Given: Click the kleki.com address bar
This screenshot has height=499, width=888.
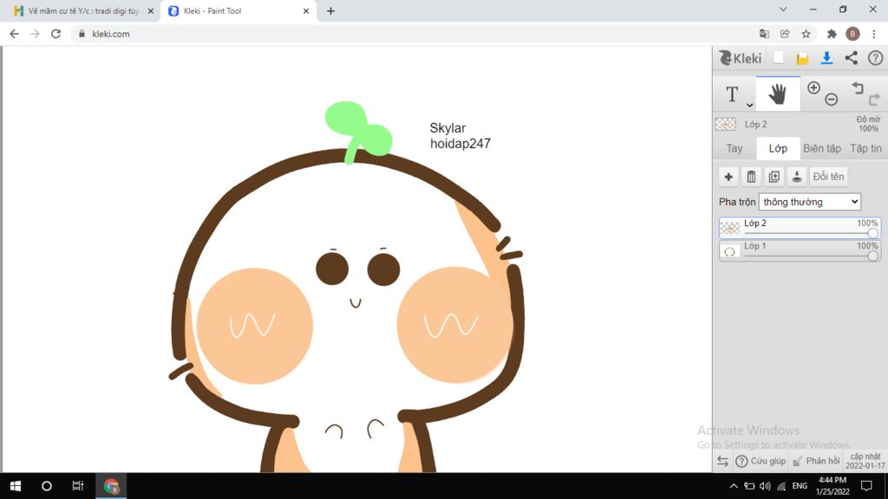Looking at the screenshot, I should point(414,34).
